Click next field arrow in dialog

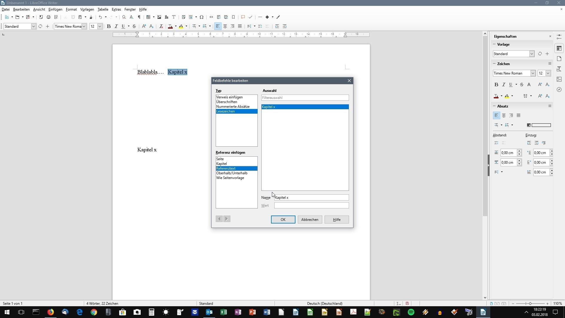tap(227, 219)
